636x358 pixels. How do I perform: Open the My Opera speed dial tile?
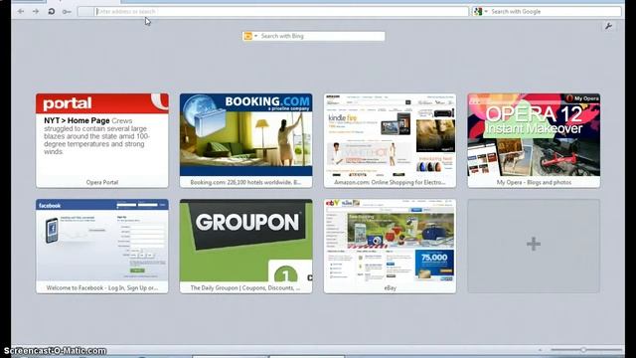pyautogui.click(x=534, y=140)
